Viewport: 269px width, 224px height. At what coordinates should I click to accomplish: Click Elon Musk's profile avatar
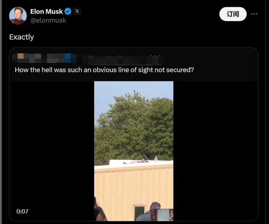(x=18, y=16)
